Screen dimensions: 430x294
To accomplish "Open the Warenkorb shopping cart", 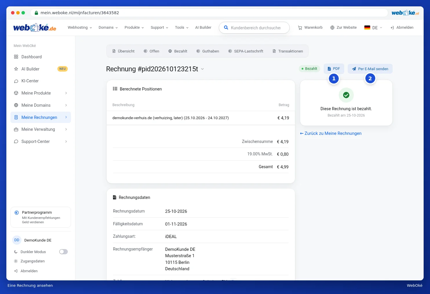I will 310,28.
